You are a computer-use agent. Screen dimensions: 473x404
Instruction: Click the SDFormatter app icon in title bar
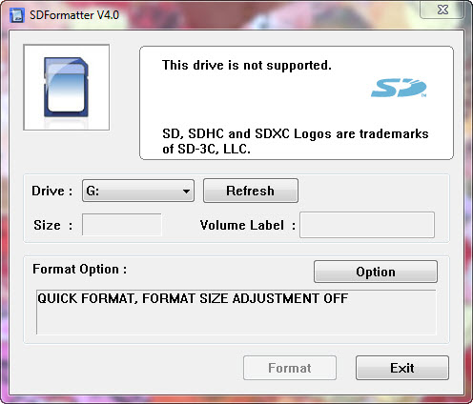(17, 15)
